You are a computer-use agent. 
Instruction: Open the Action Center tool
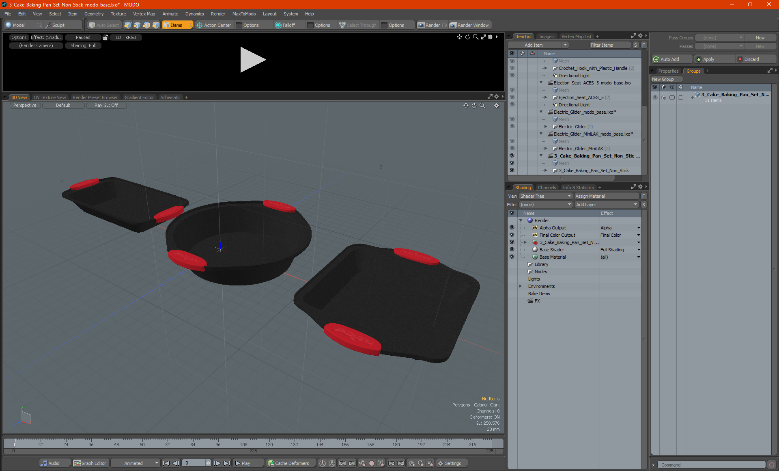click(x=214, y=25)
